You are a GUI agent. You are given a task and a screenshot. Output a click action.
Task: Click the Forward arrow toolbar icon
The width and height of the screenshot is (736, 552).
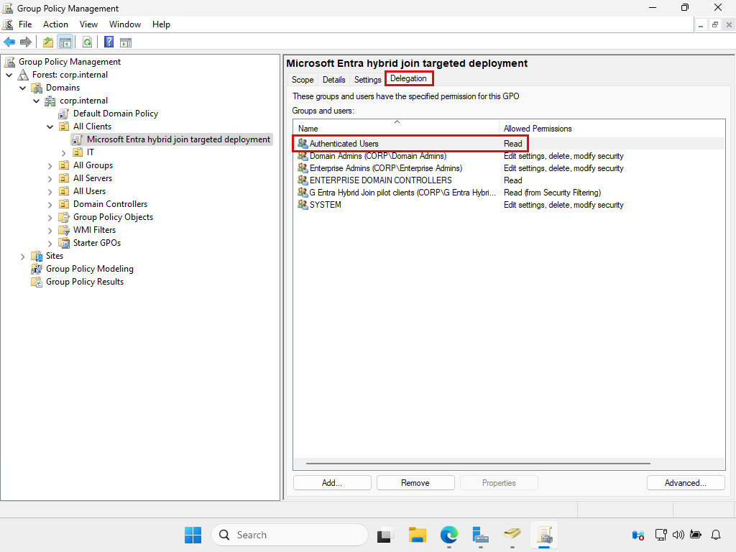(x=26, y=42)
